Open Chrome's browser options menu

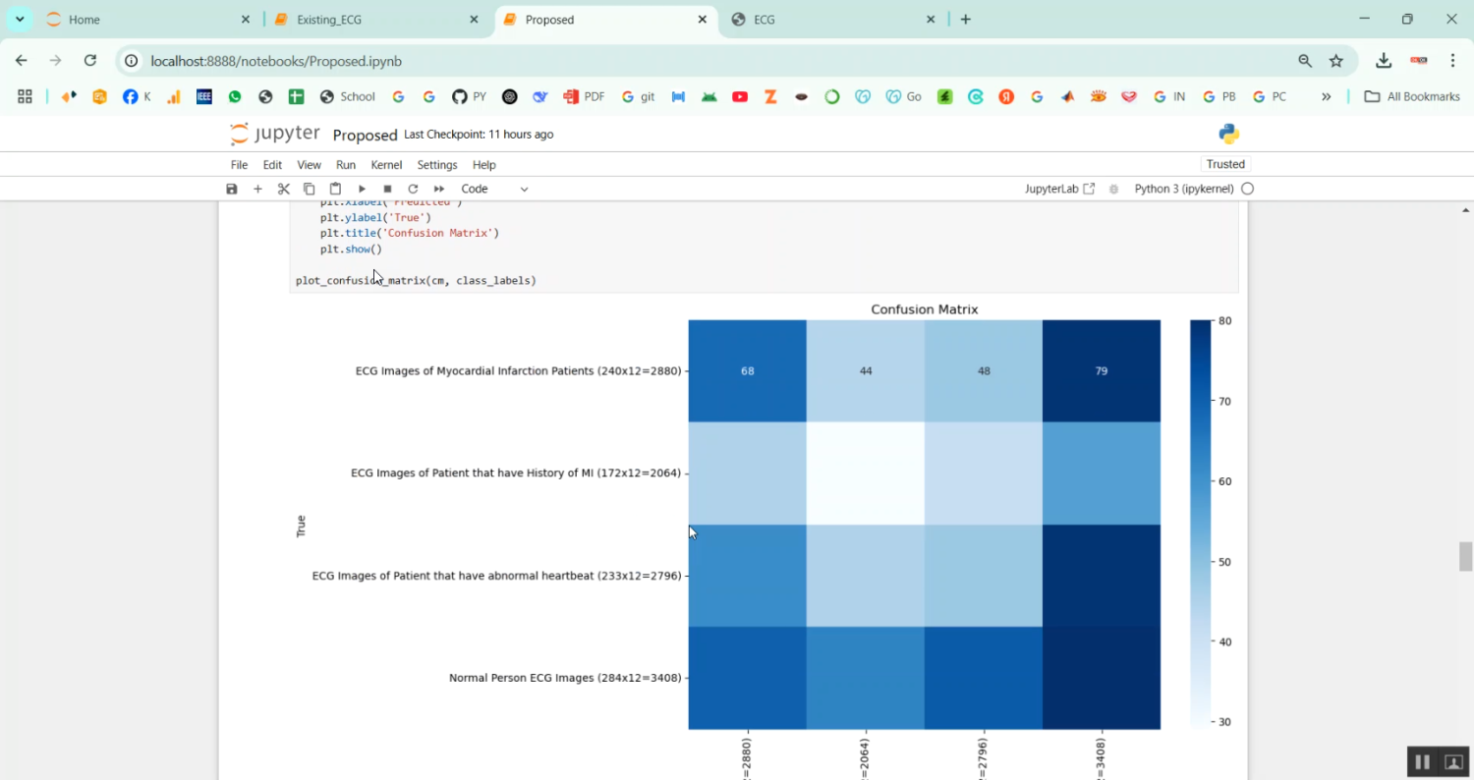coord(1453,60)
